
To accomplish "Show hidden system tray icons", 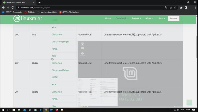I will (x=171, y=110).
